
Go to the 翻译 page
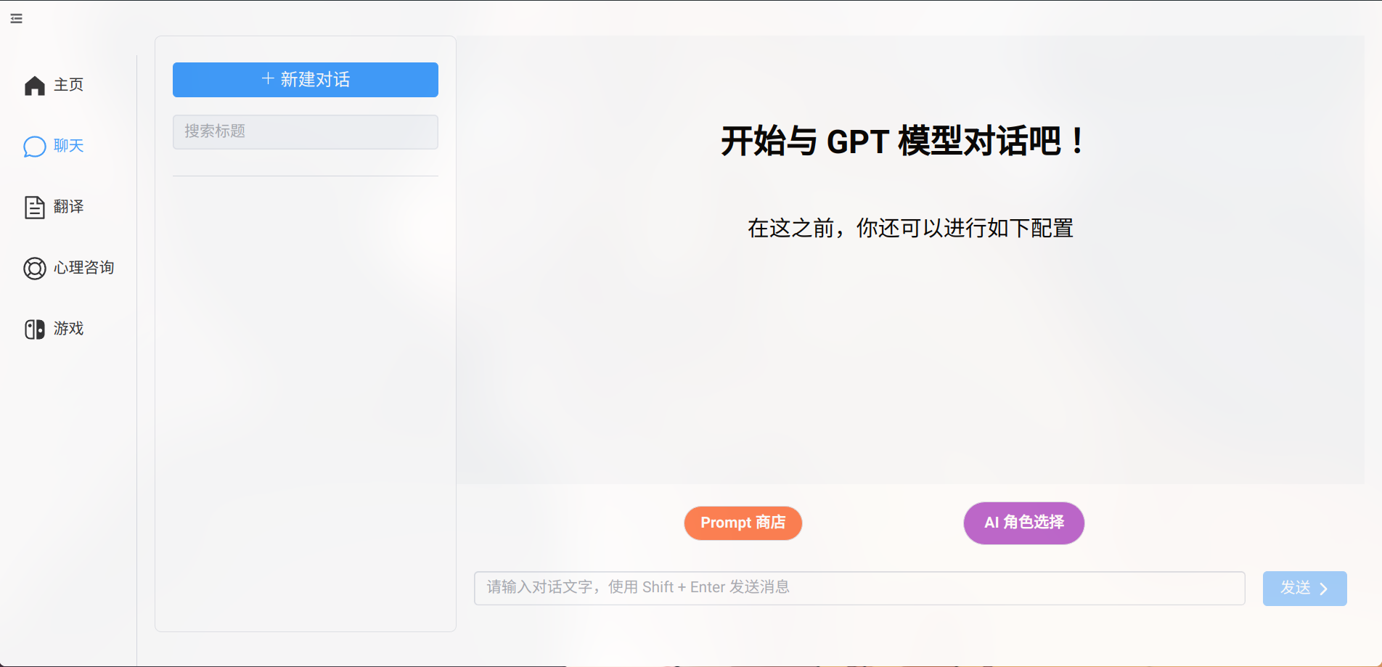tap(69, 207)
